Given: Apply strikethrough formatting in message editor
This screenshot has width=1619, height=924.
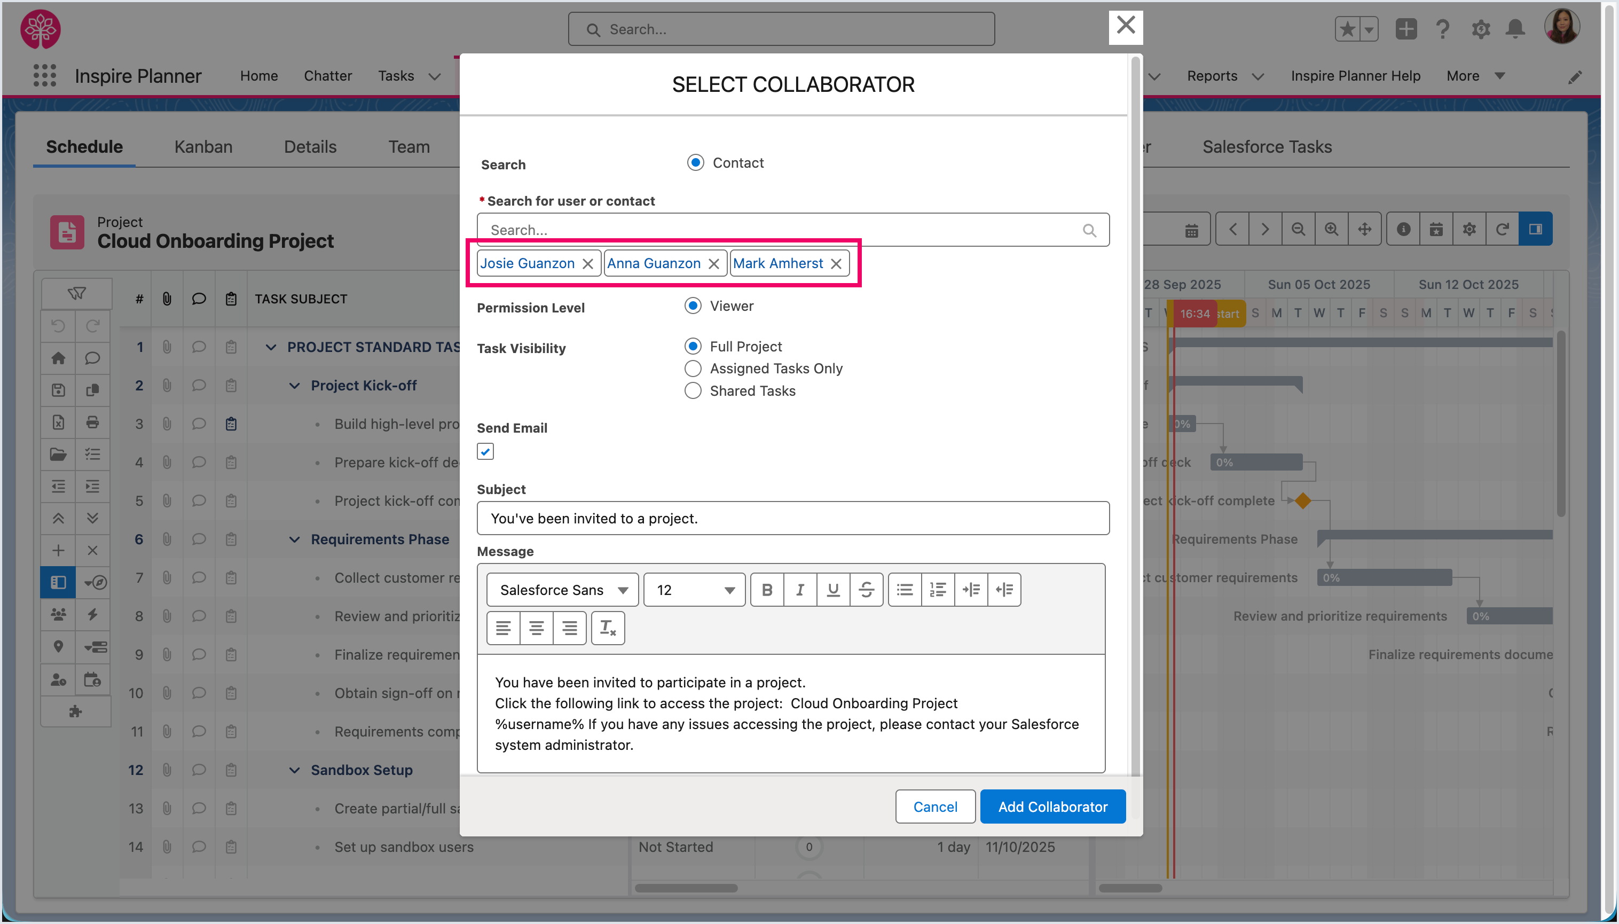Looking at the screenshot, I should (x=866, y=590).
